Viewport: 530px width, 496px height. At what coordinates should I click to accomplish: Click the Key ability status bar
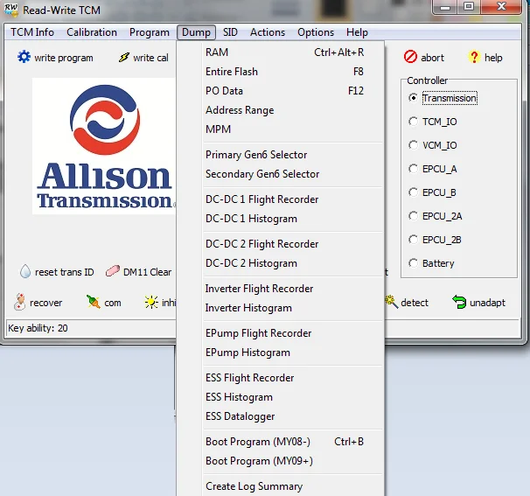click(x=91, y=328)
